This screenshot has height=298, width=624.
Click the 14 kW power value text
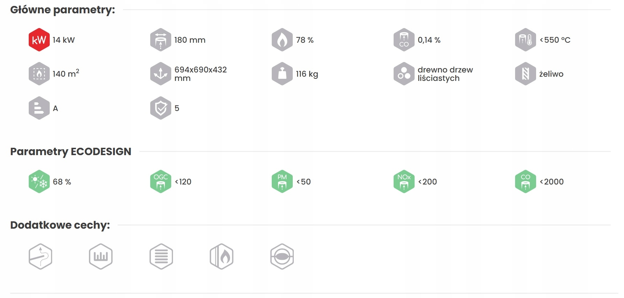point(64,40)
